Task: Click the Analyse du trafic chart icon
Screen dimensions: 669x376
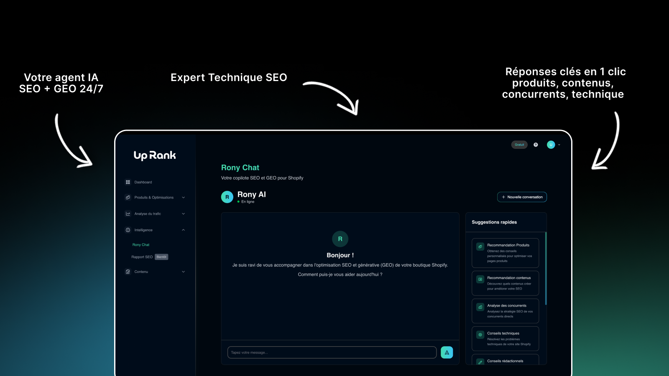Action: pyautogui.click(x=128, y=213)
